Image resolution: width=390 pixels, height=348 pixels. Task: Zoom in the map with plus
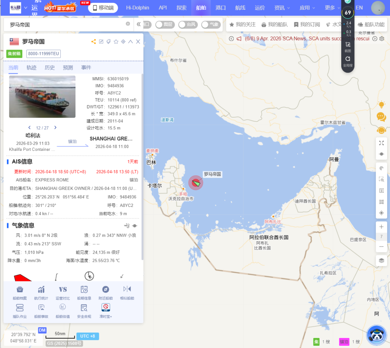point(381,227)
